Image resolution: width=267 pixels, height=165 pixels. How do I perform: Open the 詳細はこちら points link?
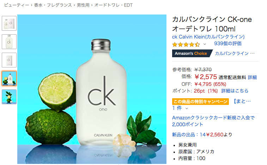coord(235,91)
